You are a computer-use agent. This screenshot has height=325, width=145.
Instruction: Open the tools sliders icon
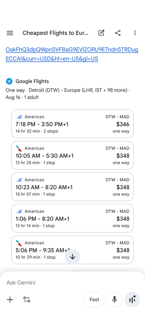tap(27, 300)
